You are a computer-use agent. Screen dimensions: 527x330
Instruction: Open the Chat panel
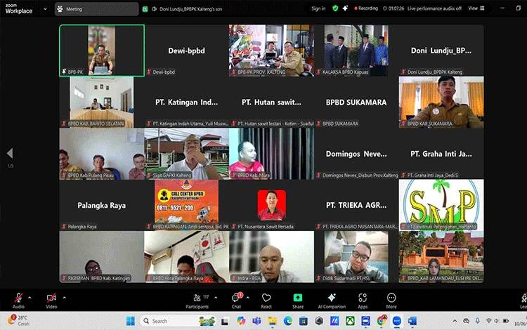pos(236,301)
